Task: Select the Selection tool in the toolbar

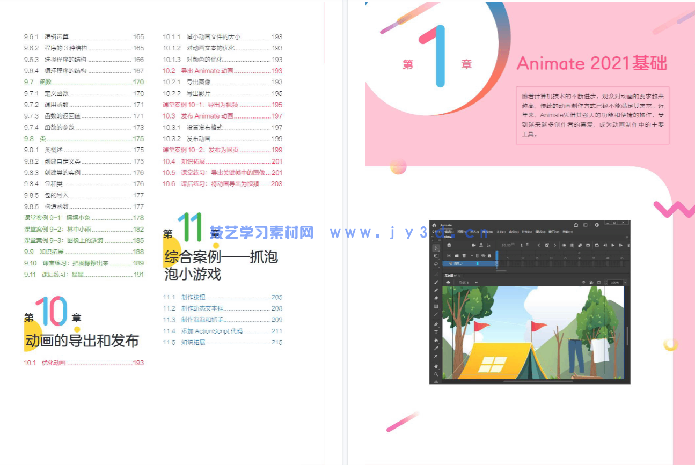Action: point(436,249)
